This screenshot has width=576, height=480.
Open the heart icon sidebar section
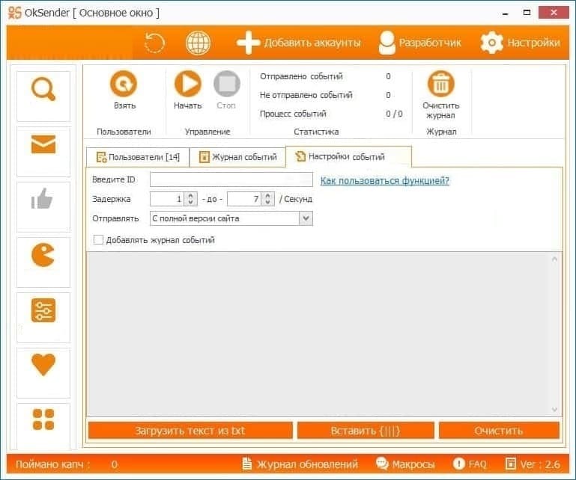click(x=43, y=373)
